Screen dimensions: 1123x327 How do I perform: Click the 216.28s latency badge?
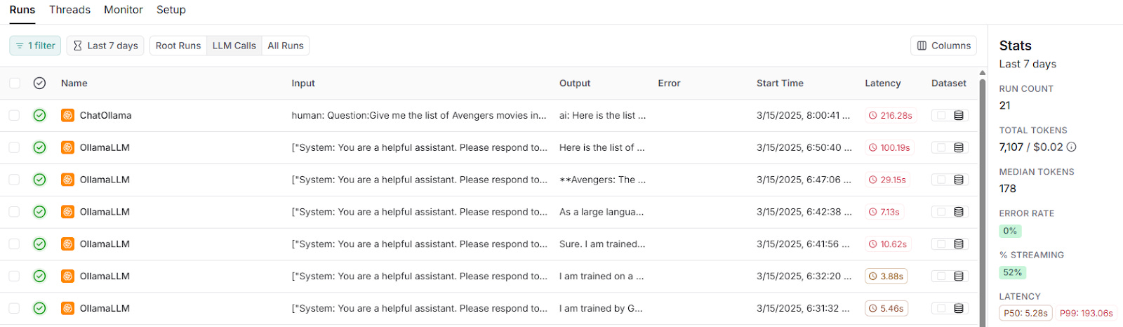pyautogui.click(x=891, y=115)
